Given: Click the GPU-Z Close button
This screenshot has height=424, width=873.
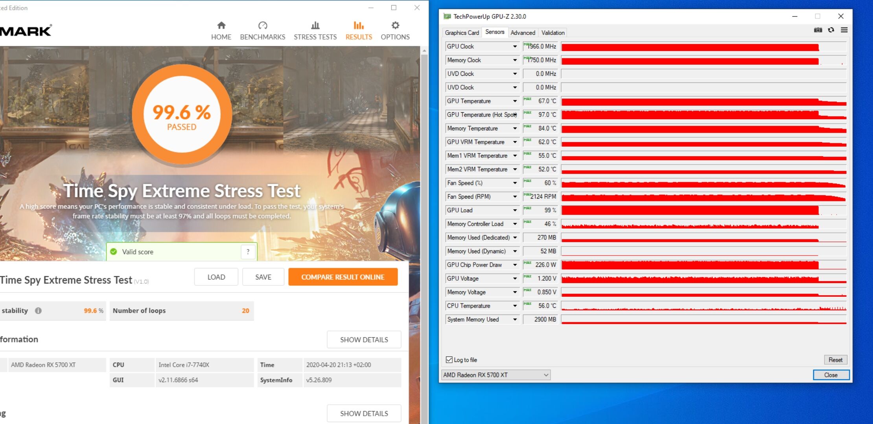Looking at the screenshot, I should click(x=831, y=375).
